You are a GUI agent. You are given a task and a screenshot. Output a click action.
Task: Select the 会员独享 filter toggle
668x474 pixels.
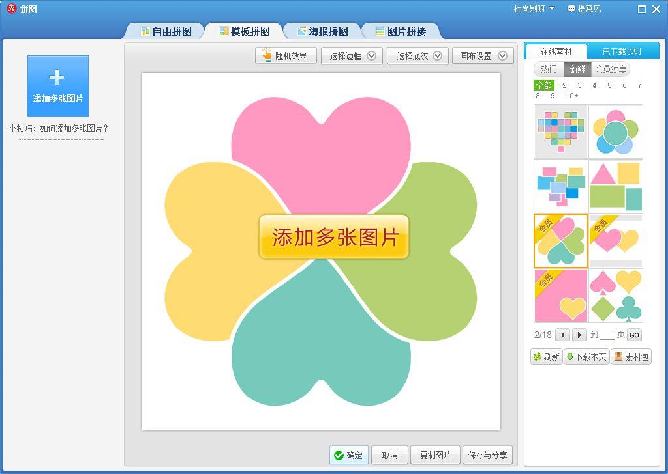coord(611,69)
